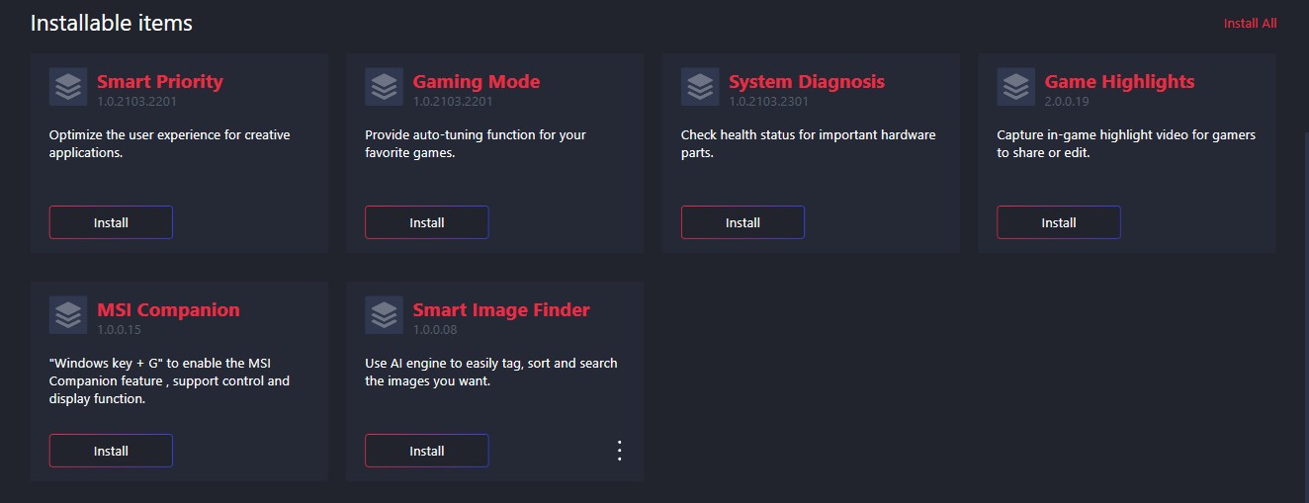Install the Gaming Mode item
Viewport: 1309px width, 503px height.
point(427,222)
